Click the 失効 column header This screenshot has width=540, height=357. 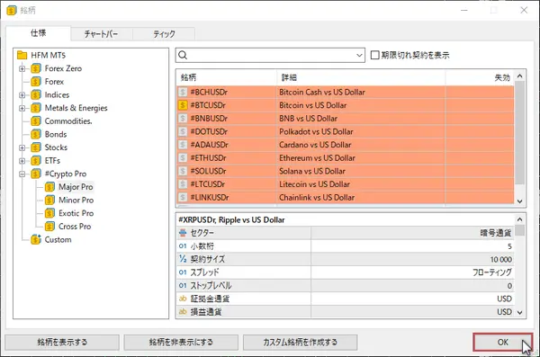coord(480,77)
